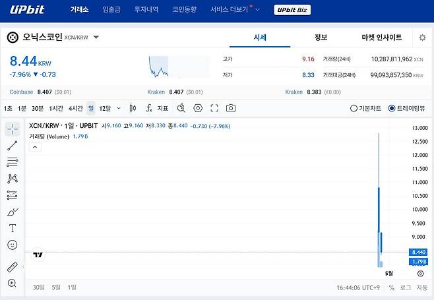Viewport: 434px width, 300px height.
Task: Go to the UPbit home logo
Action: (x=27, y=10)
